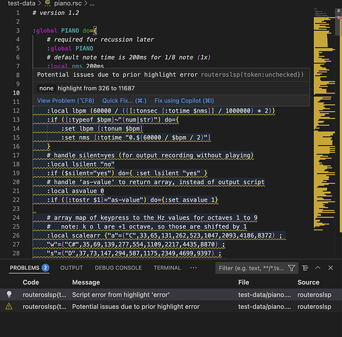Viewport: 342px width, 337px height.
Task: Select 'Potential issues due to prior highlight error' row
Action: 171,307
